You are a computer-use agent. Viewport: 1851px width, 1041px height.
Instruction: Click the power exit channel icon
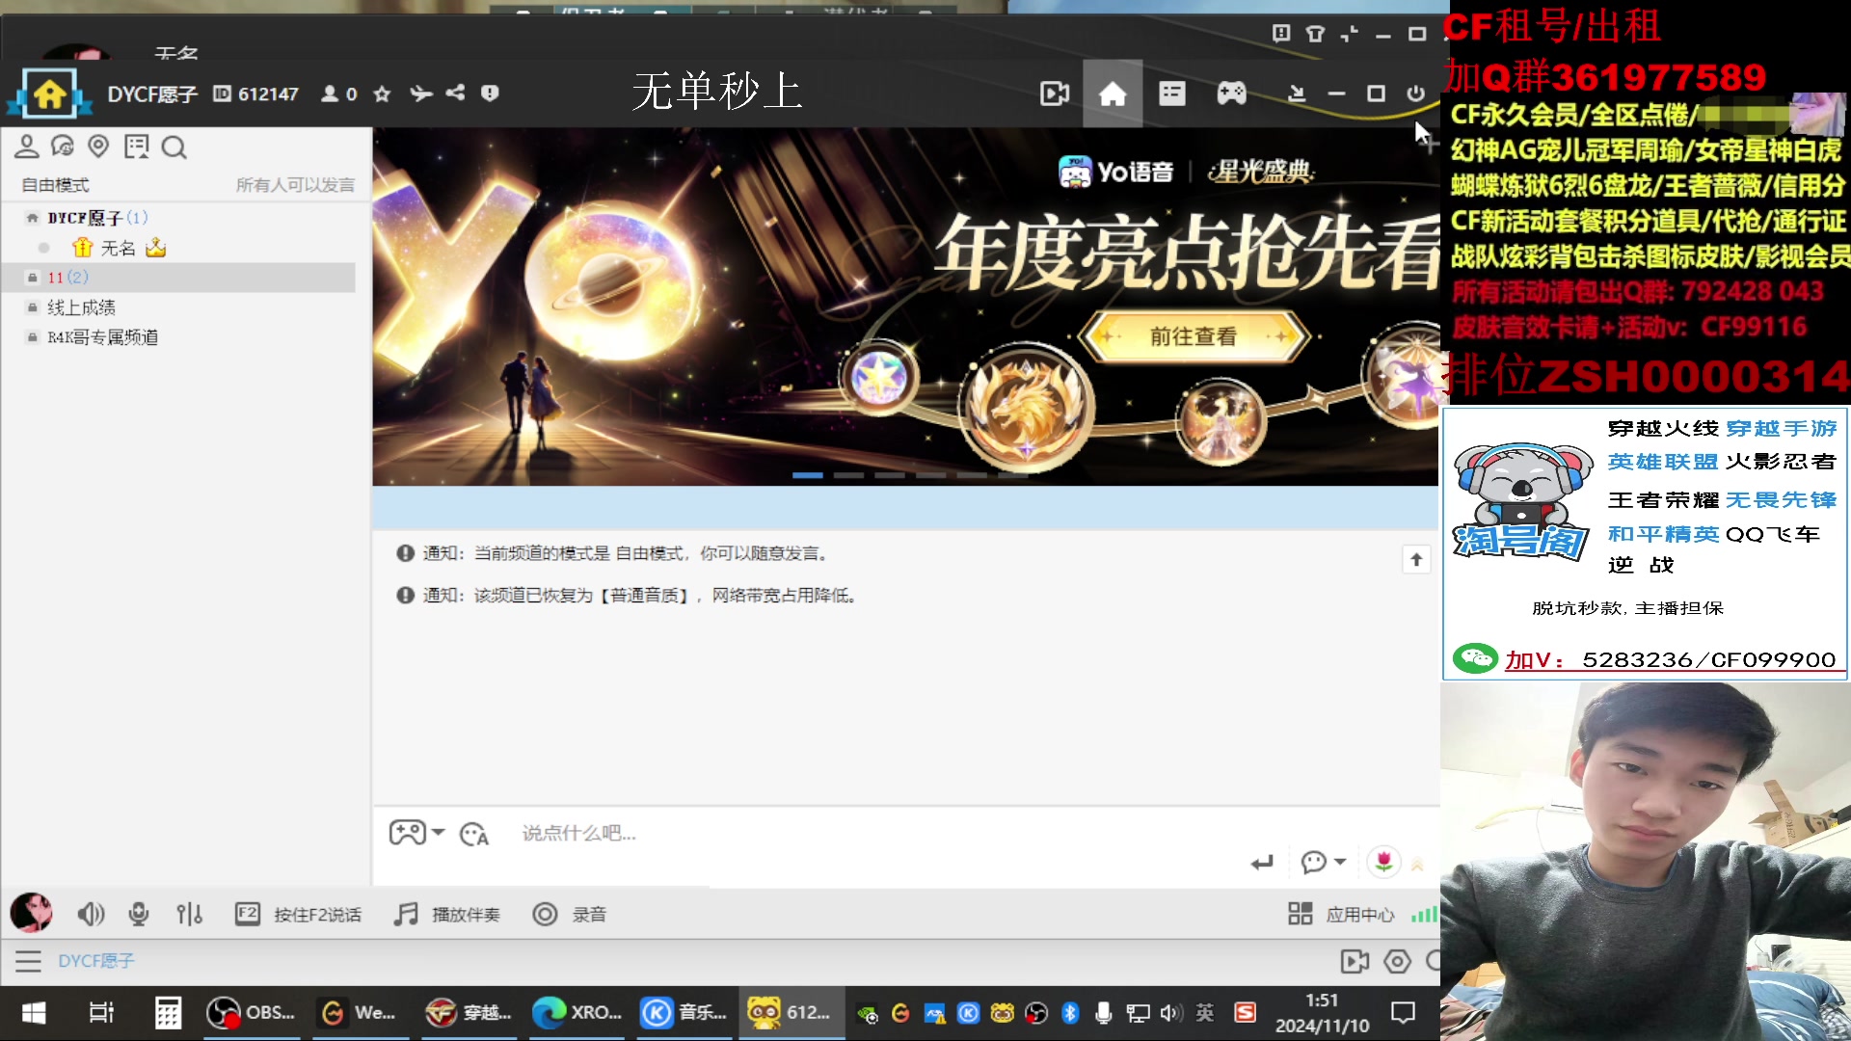pyautogui.click(x=1415, y=93)
